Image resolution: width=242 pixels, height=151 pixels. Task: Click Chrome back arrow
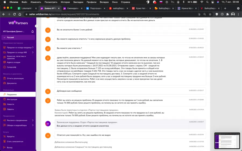[x=4, y=14]
